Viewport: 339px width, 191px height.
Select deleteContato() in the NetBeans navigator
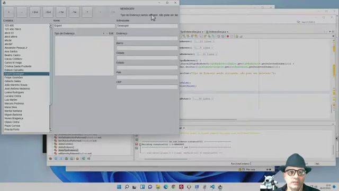66,144
